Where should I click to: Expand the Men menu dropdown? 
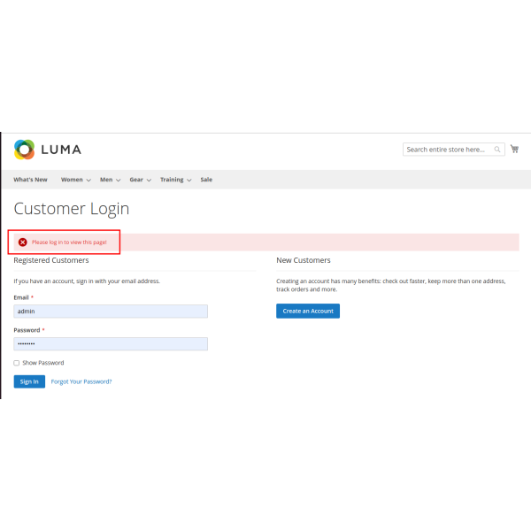(x=110, y=180)
